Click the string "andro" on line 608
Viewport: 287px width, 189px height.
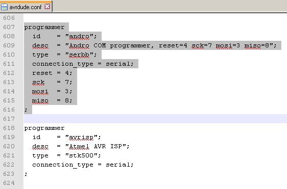click(79, 36)
